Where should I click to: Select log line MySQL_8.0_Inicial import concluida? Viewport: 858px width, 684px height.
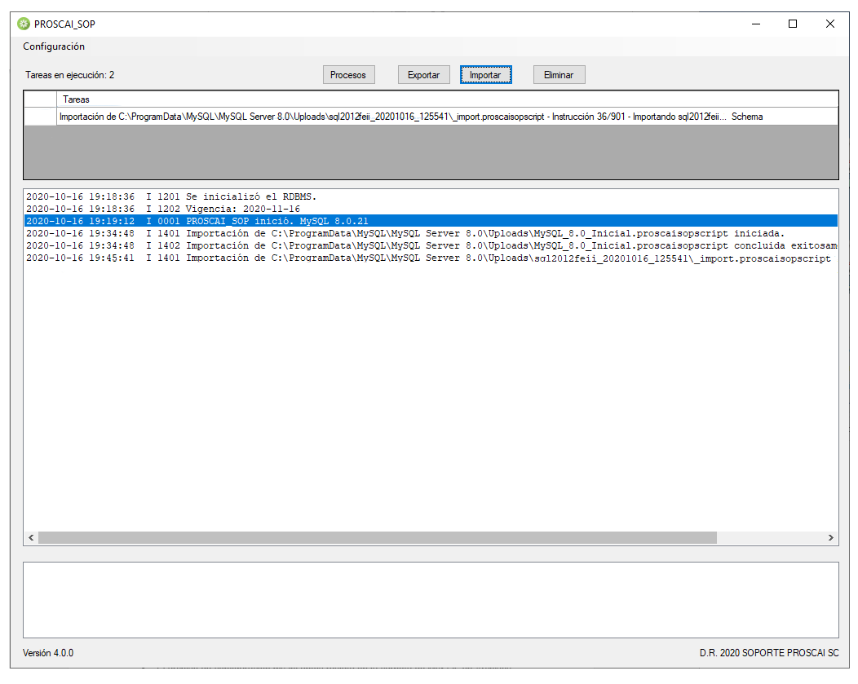[431, 245]
